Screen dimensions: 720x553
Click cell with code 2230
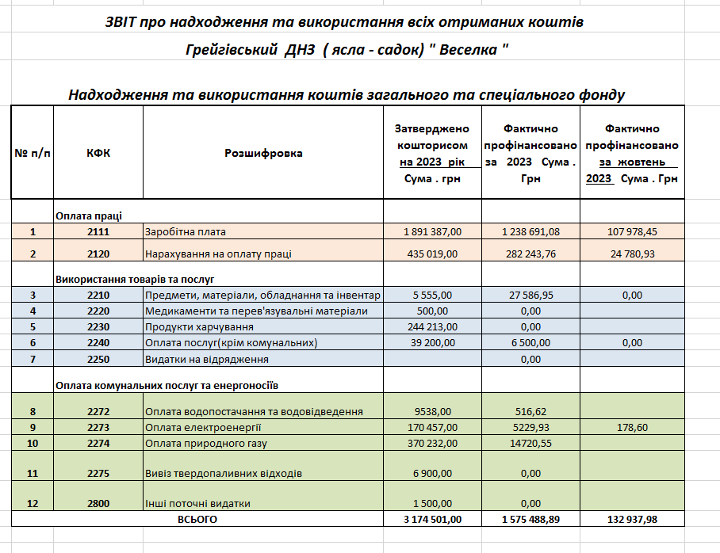coord(98,326)
